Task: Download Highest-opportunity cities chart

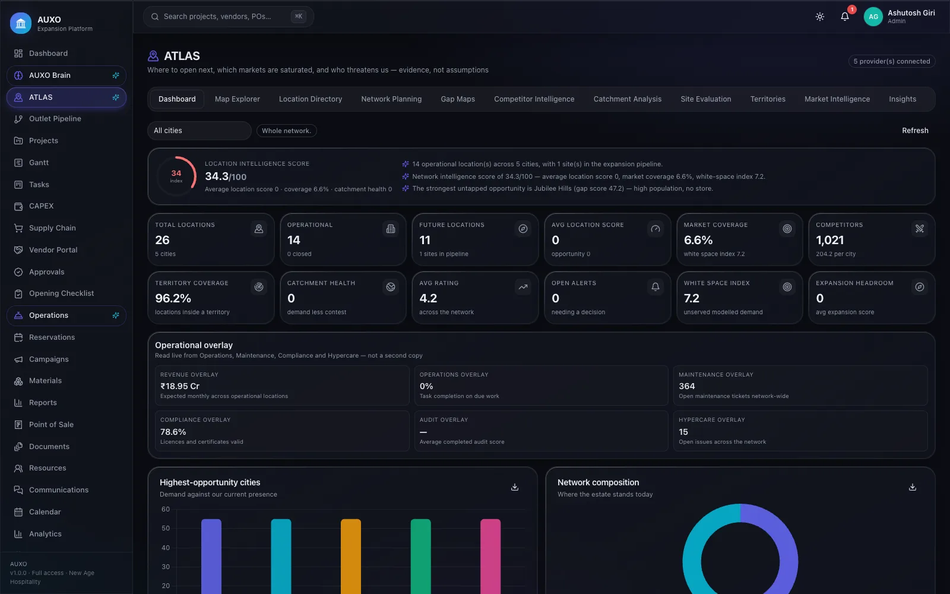Action: point(515,487)
